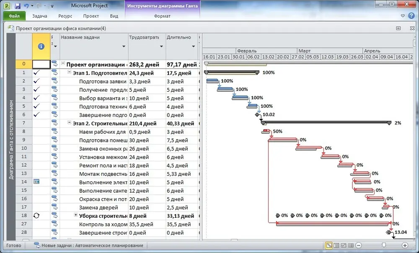Switch to the Задача ribbon tab
This screenshot has width=419, height=253.
pos(39,16)
